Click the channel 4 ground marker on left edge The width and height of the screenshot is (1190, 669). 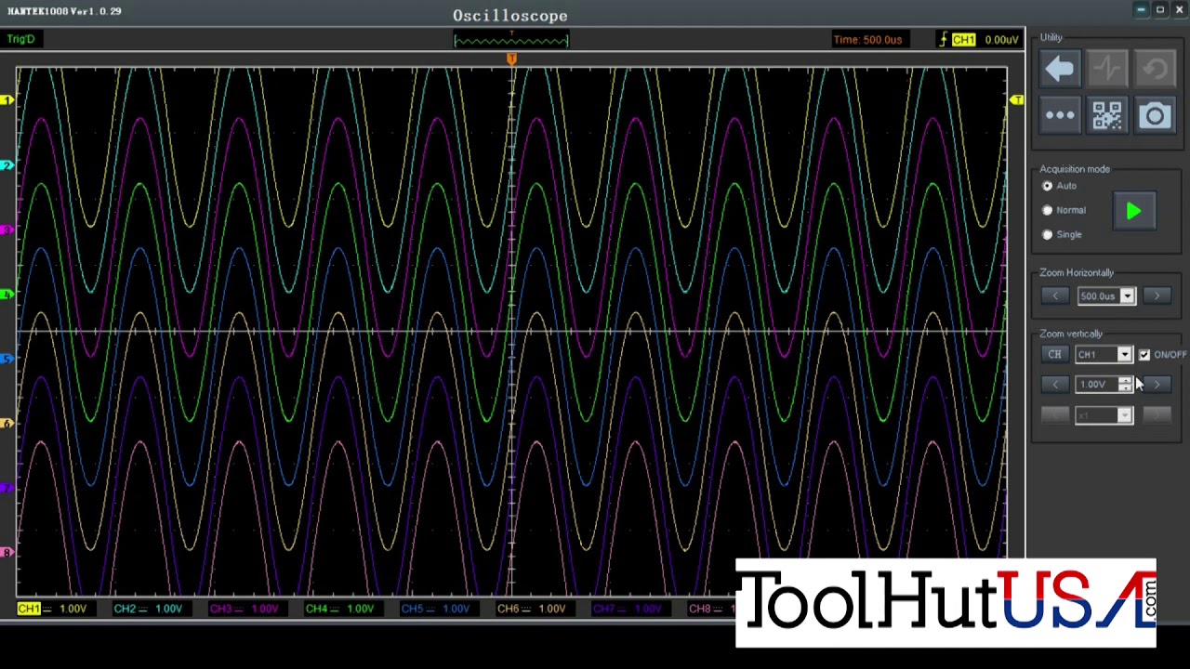[7, 295]
